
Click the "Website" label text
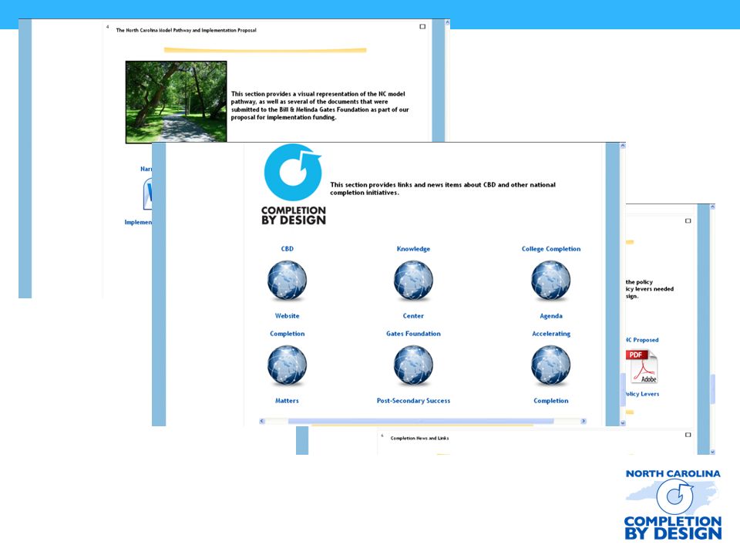pyautogui.click(x=287, y=316)
